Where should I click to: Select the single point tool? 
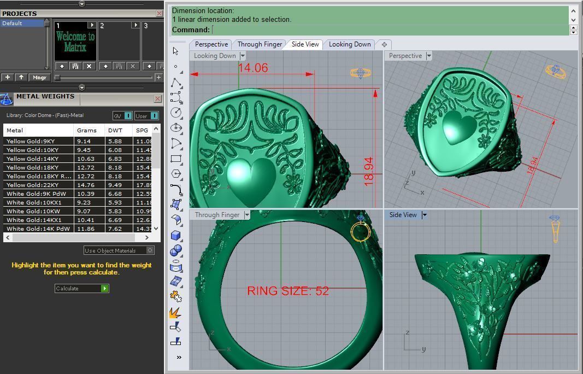click(175, 67)
